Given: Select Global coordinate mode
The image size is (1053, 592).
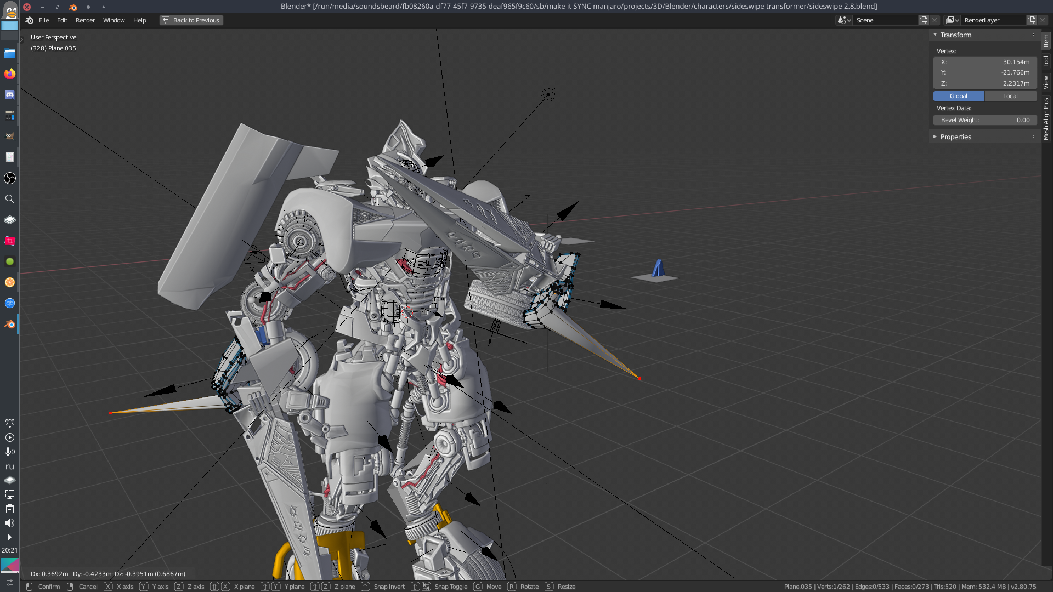Looking at the screenshot, I should (x=958, y=96).
